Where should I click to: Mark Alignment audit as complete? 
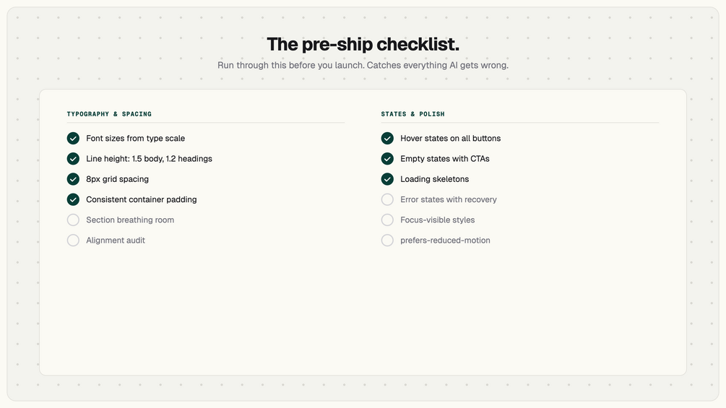[x=73, y=240]
